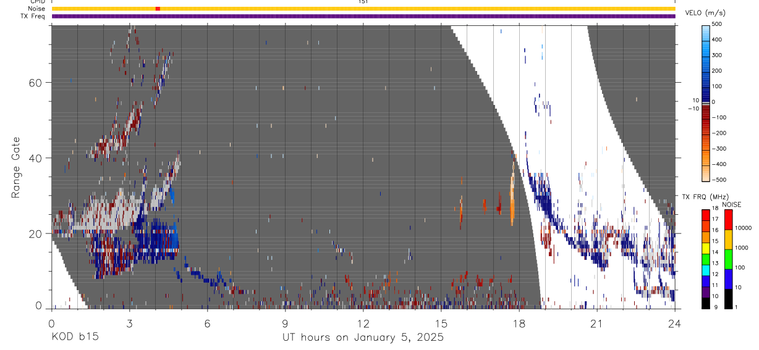Click the 100 label on NOISE scale
The height and width of the screenshot is (350, 759).
(739, 267)
